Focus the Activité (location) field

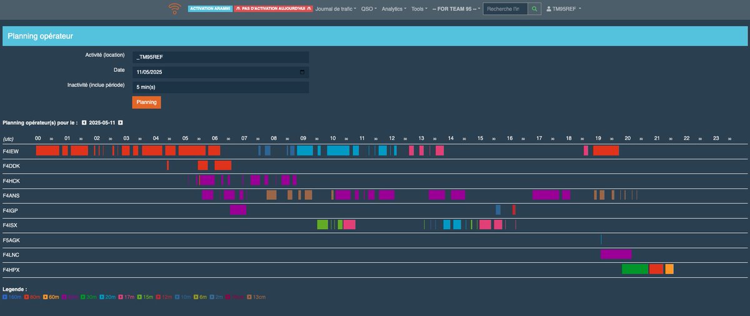221,57
